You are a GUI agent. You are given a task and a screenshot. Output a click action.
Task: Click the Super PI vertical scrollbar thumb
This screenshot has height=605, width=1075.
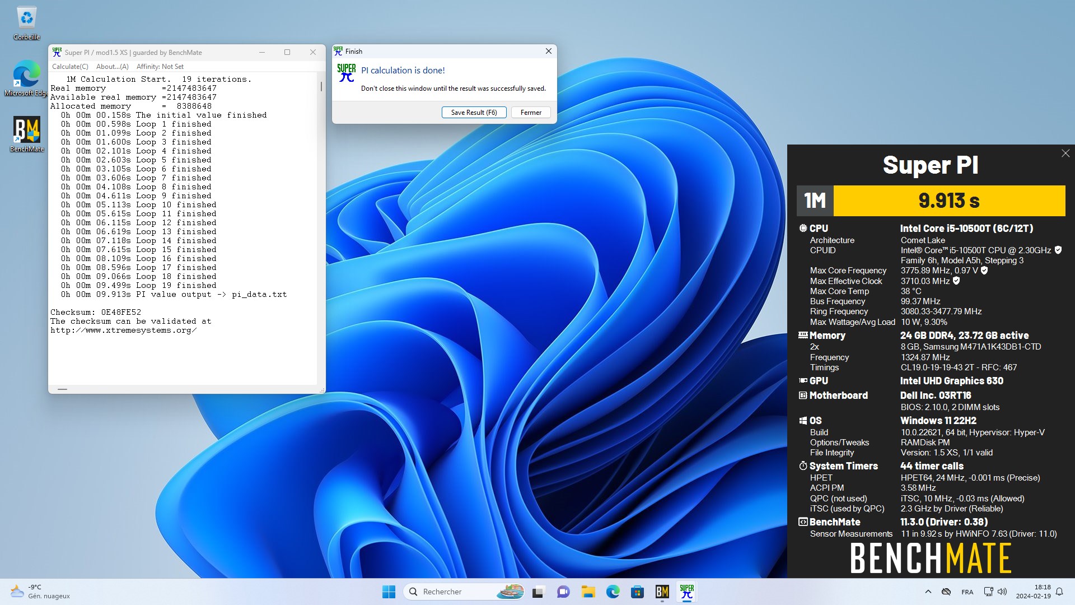coord(321,86)
